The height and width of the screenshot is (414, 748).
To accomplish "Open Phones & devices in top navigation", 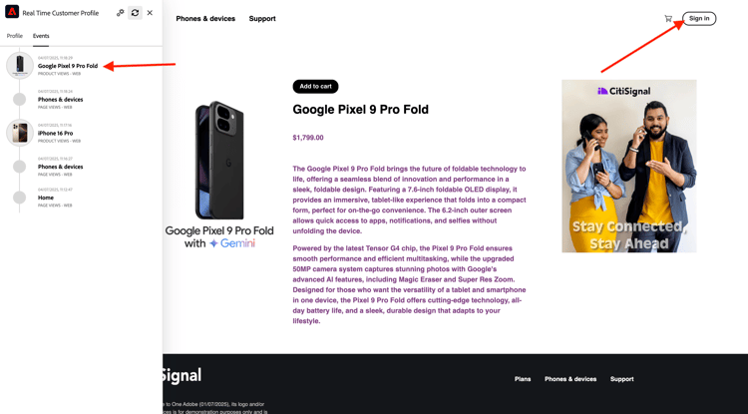I will (205, 19).
